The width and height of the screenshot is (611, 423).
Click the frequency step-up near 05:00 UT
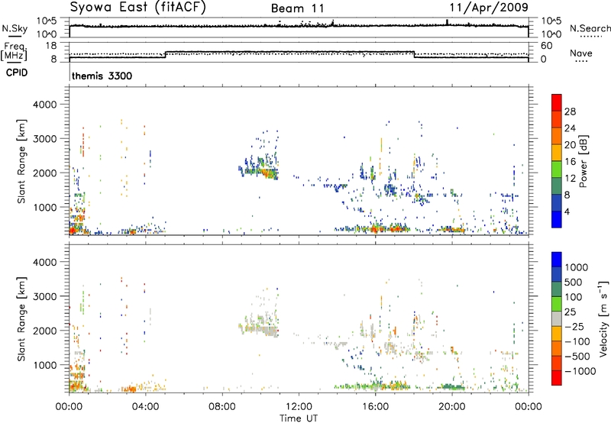click(x=166, y=54)
